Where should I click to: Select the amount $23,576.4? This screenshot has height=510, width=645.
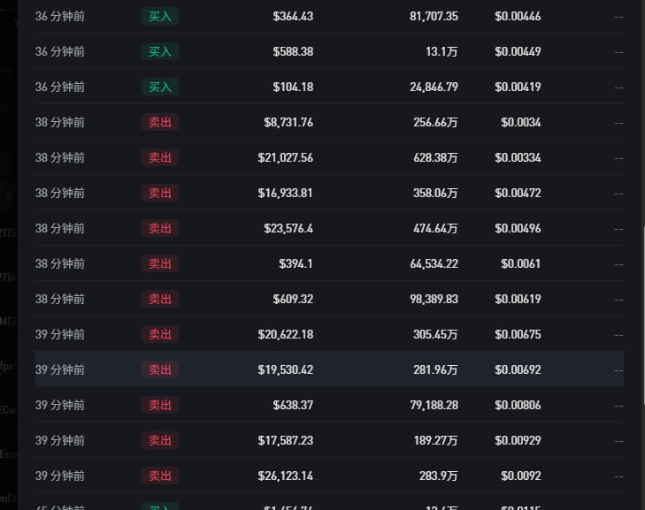(x=288, y=228)
